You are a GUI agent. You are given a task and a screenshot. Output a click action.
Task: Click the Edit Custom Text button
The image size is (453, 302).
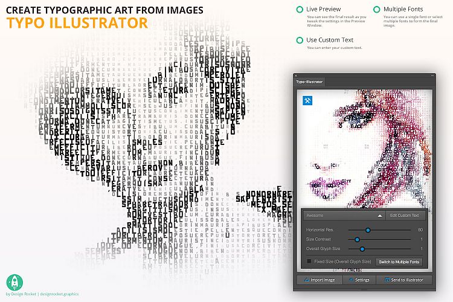click(x=404, y=216)
